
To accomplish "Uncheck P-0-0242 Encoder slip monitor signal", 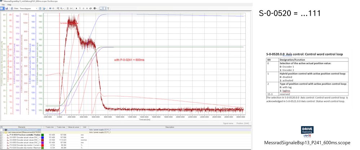I will 1,145.
